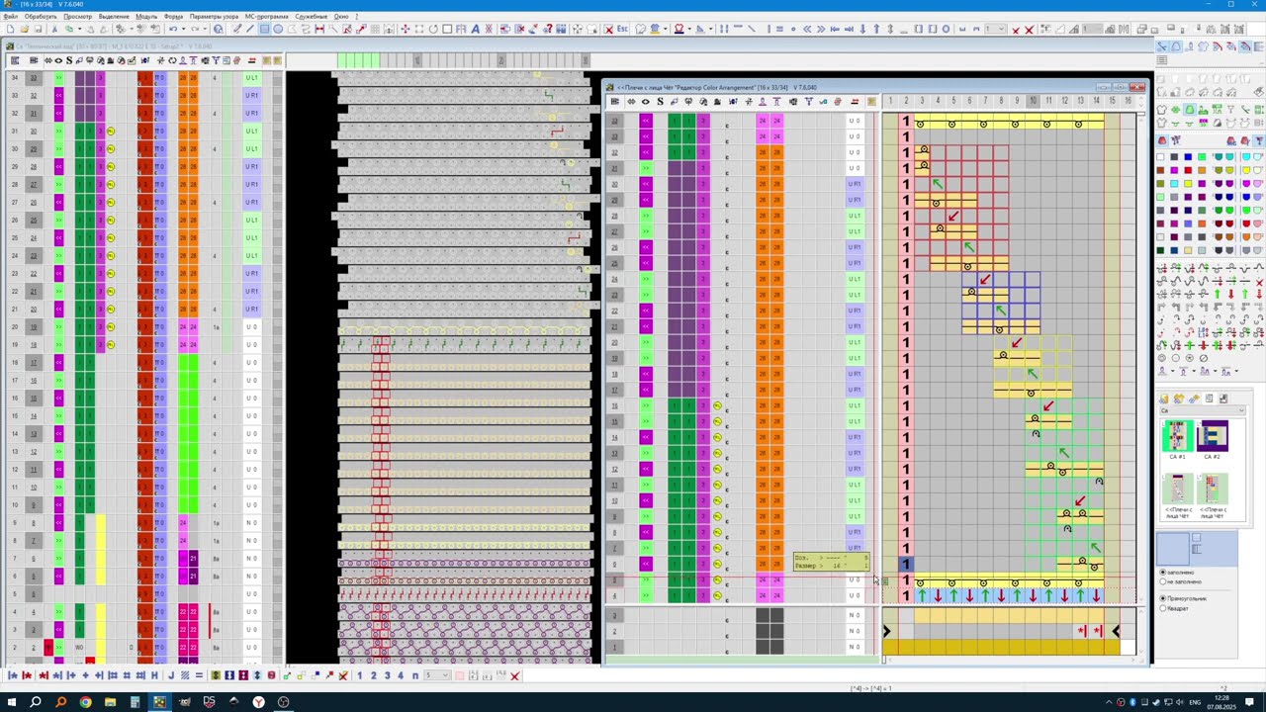Open the copy options dropdown arrow
Viewport: 1266px width, 712px height.
79,29
